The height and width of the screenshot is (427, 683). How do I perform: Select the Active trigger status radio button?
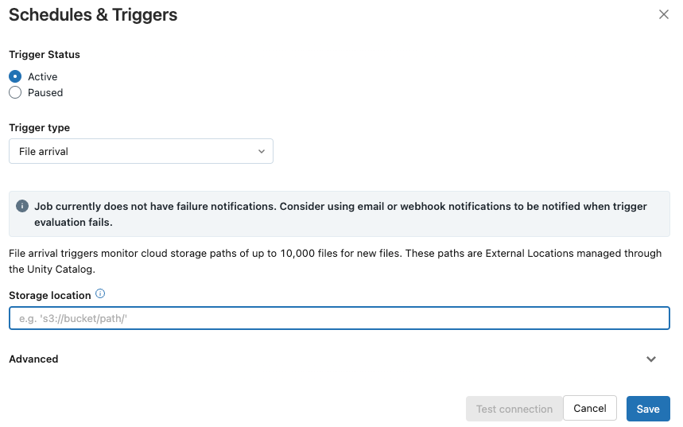coord(15,76)
